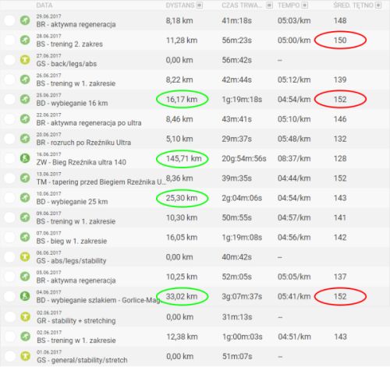Open Tempo column dropdown

(305, 5)
